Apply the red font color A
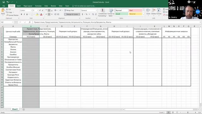 point(41,14)
